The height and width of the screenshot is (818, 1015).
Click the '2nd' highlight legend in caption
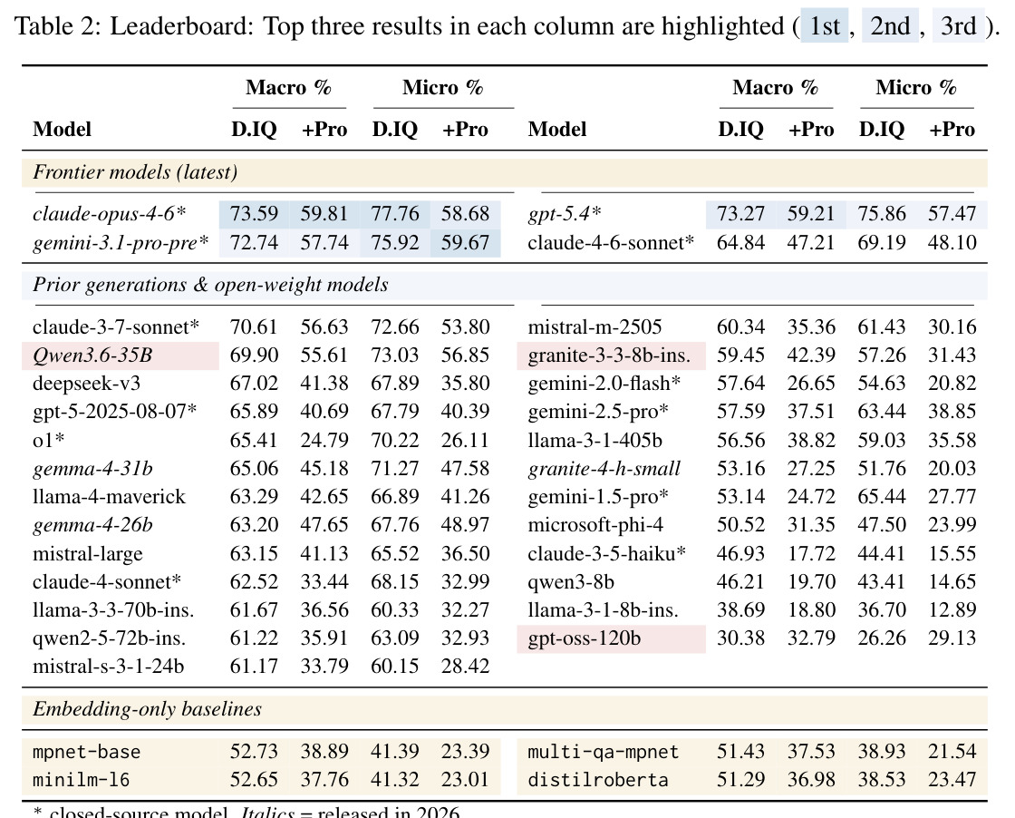pyautogui.click(x=890, y=26)
